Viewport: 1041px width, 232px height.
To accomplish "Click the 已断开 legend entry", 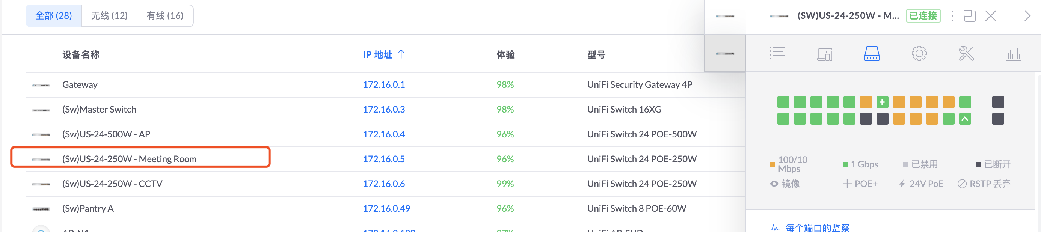I will (x=993, y=164).
